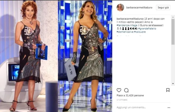Open the 17 OTTOBRE post date
This screenshot has width=175, height=112.
[122, 100]
